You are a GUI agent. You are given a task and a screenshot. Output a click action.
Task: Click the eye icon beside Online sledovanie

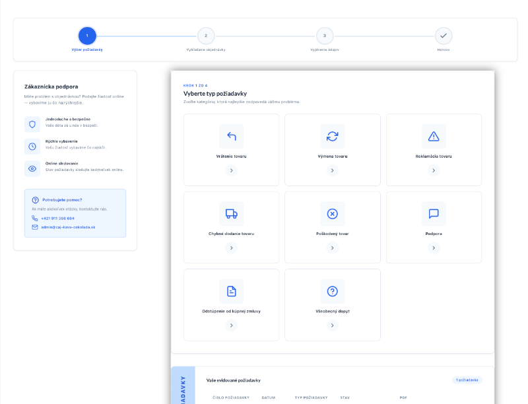point(32,169)
